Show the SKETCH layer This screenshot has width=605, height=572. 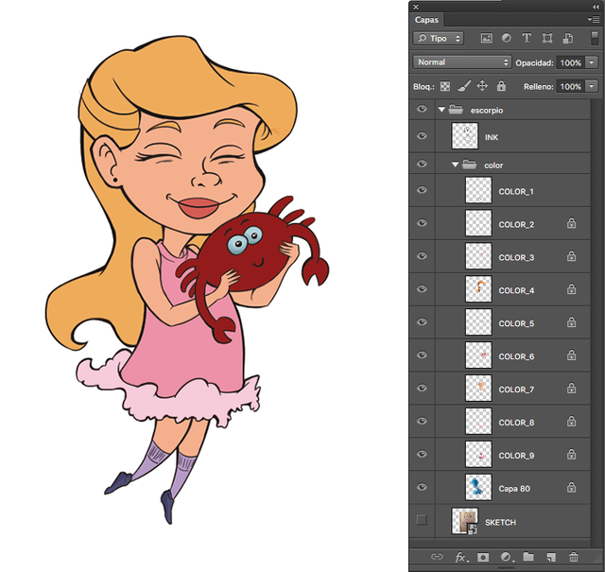[x=422, y=520]
